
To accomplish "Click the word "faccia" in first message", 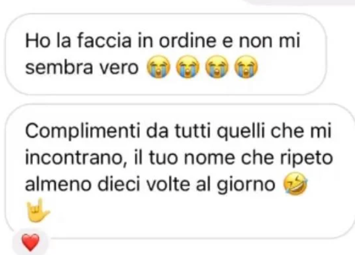I will point(105,41).
